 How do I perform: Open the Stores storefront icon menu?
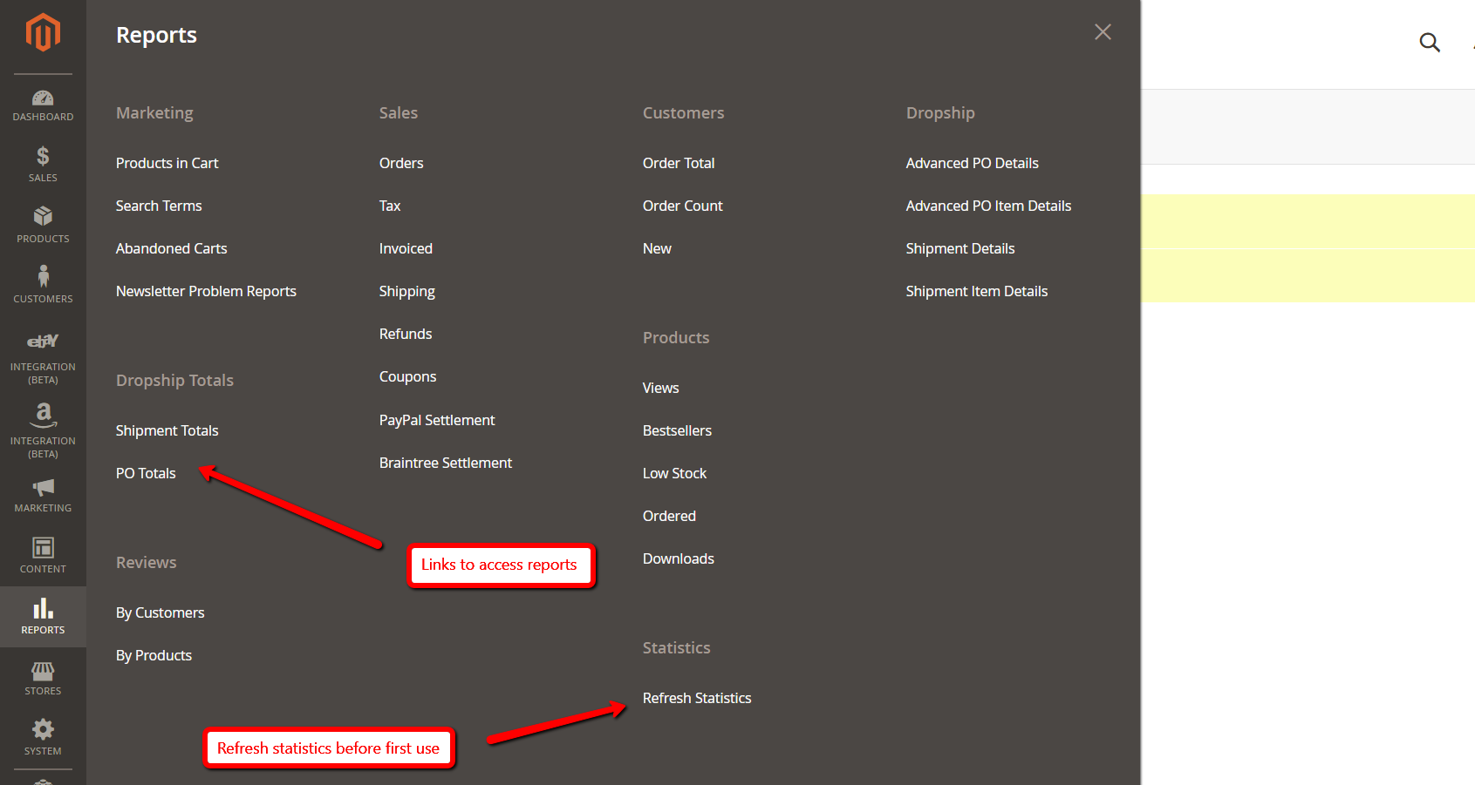tap(43, 678)
